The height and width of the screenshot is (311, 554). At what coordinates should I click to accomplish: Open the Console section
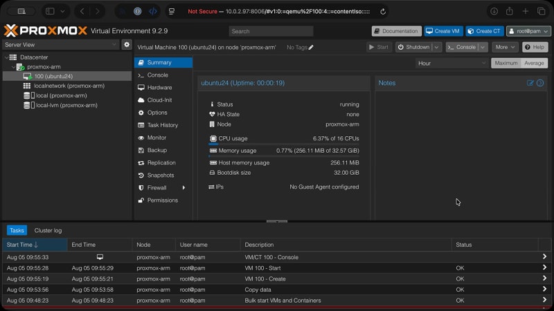(163, 75)
